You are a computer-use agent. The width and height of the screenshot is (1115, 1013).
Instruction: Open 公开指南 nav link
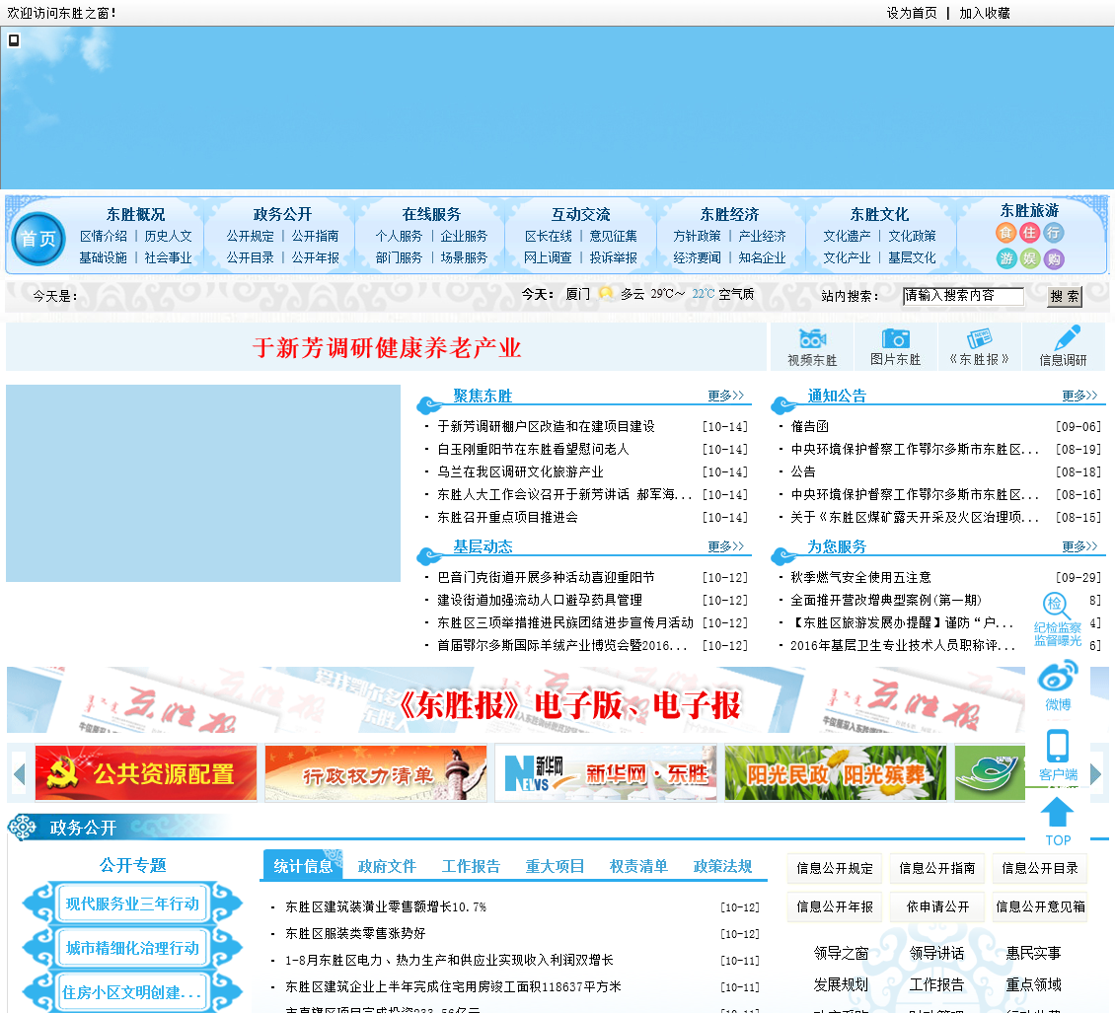pos(315,236)
